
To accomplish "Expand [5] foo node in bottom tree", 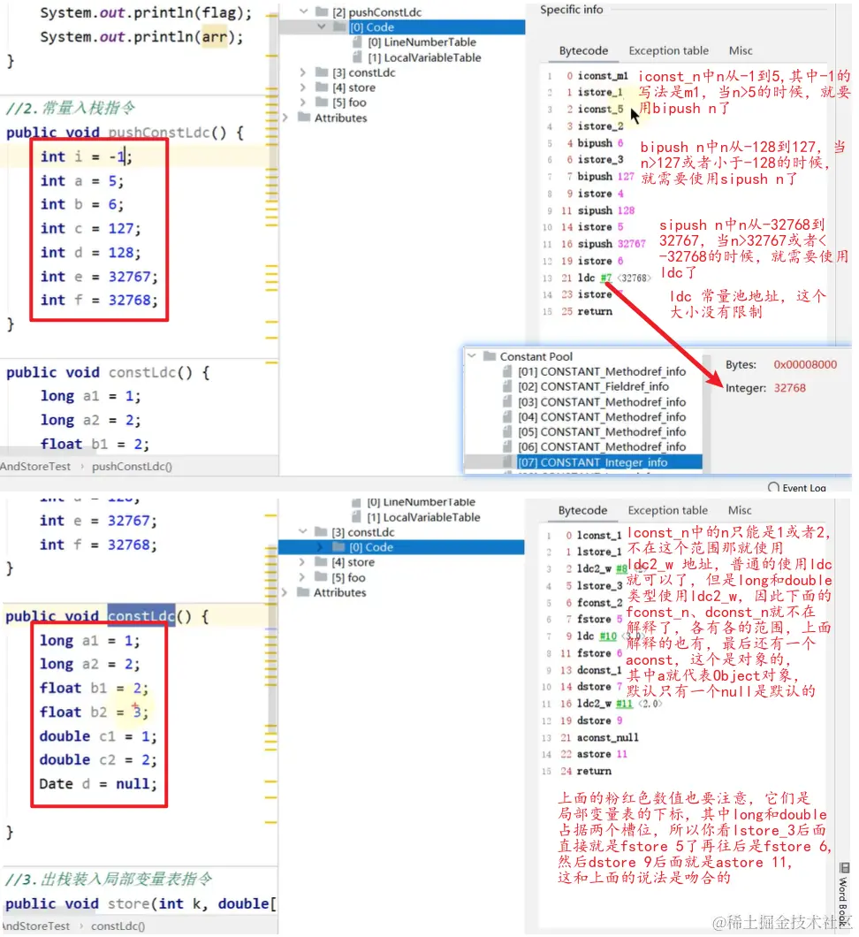I will click(x=302, y=577).
